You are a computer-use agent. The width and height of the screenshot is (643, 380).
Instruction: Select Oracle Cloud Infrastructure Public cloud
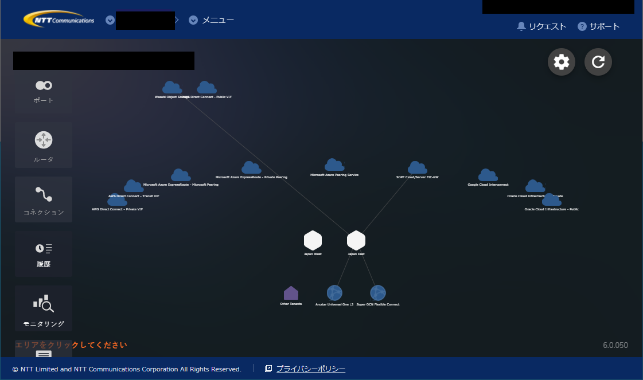(x=552, y=199)
